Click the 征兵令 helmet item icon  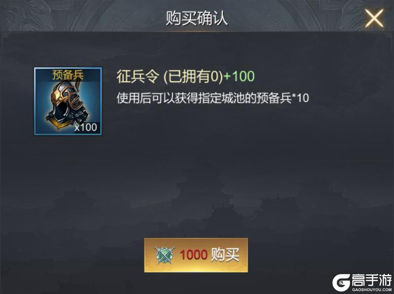(68, 101)
